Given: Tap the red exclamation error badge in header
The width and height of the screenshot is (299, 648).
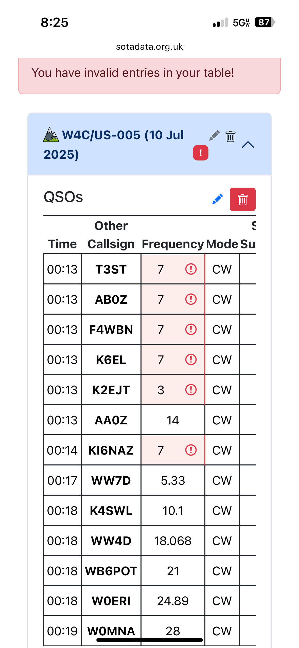Looking at the screenshot, I should (201, 153).
